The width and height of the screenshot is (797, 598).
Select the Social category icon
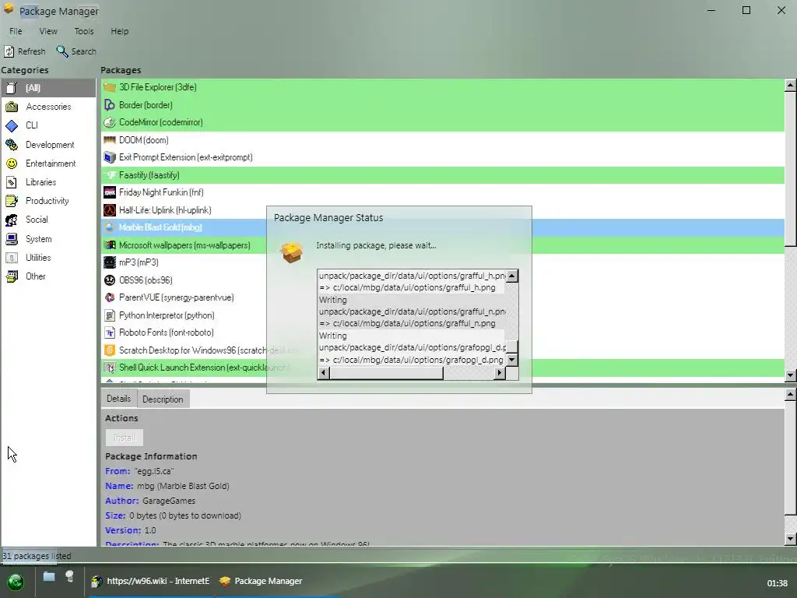coord(12,220)
